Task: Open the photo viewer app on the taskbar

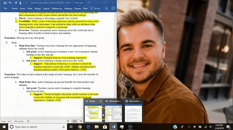Action: point(122,127)
